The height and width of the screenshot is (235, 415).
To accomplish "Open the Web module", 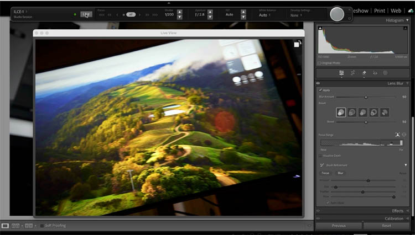I will click(396, 11).
